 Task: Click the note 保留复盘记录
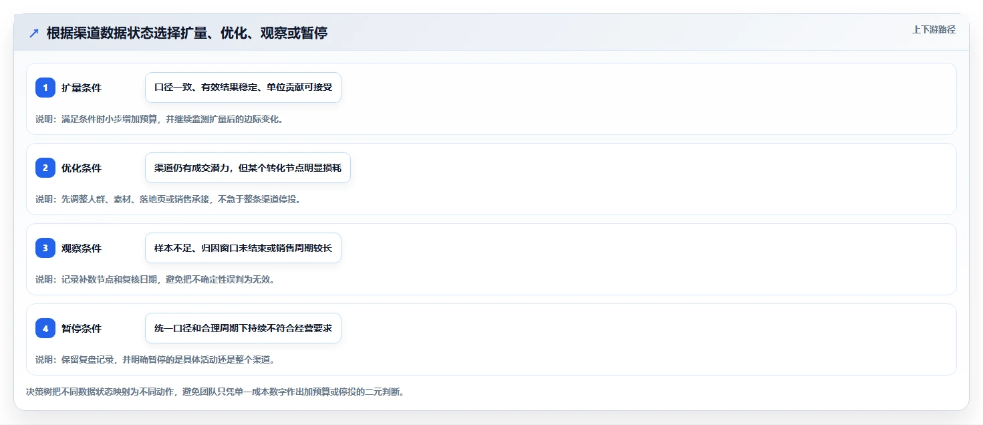pos(155,360)
